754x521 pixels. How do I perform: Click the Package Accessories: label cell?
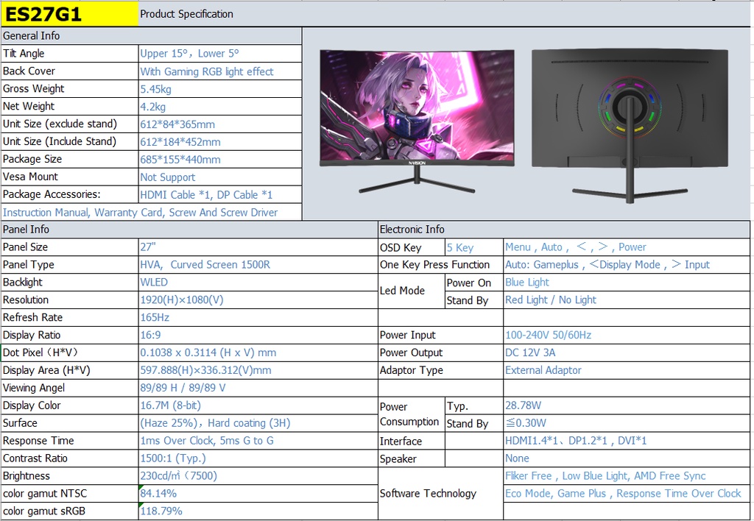tap(70, 195)
